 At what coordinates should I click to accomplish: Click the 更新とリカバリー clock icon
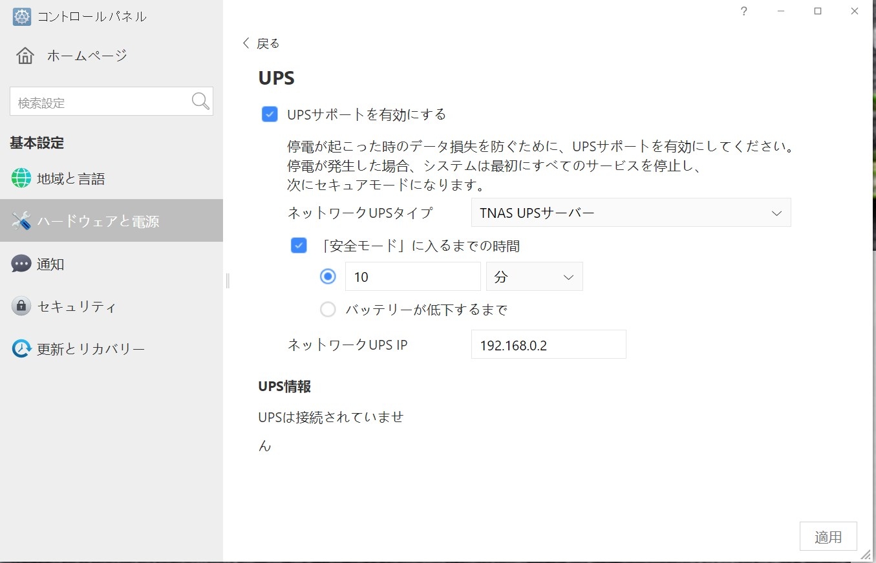coord(21,349)
